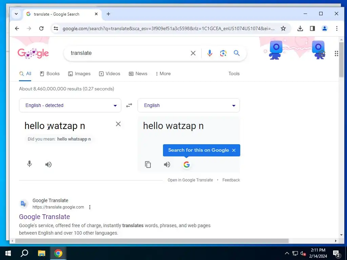This screenshot has width=347, height=260.
Task: Open the English target language dropdown
Action: [188, 105]
